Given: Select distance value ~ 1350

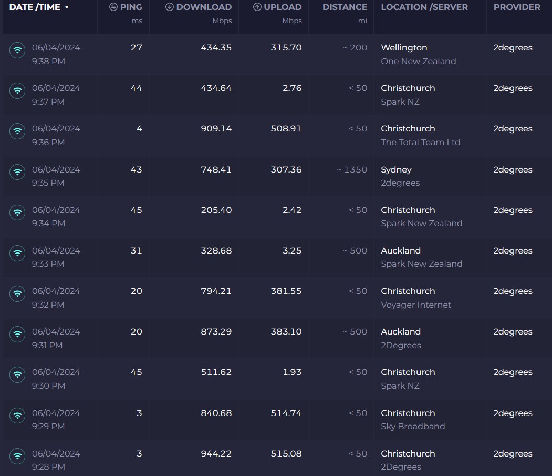Looking at the screenshot, I should tap(352, 169).
